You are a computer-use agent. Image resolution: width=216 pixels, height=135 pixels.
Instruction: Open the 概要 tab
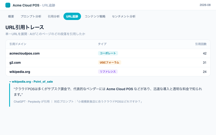tap(11, 16)
